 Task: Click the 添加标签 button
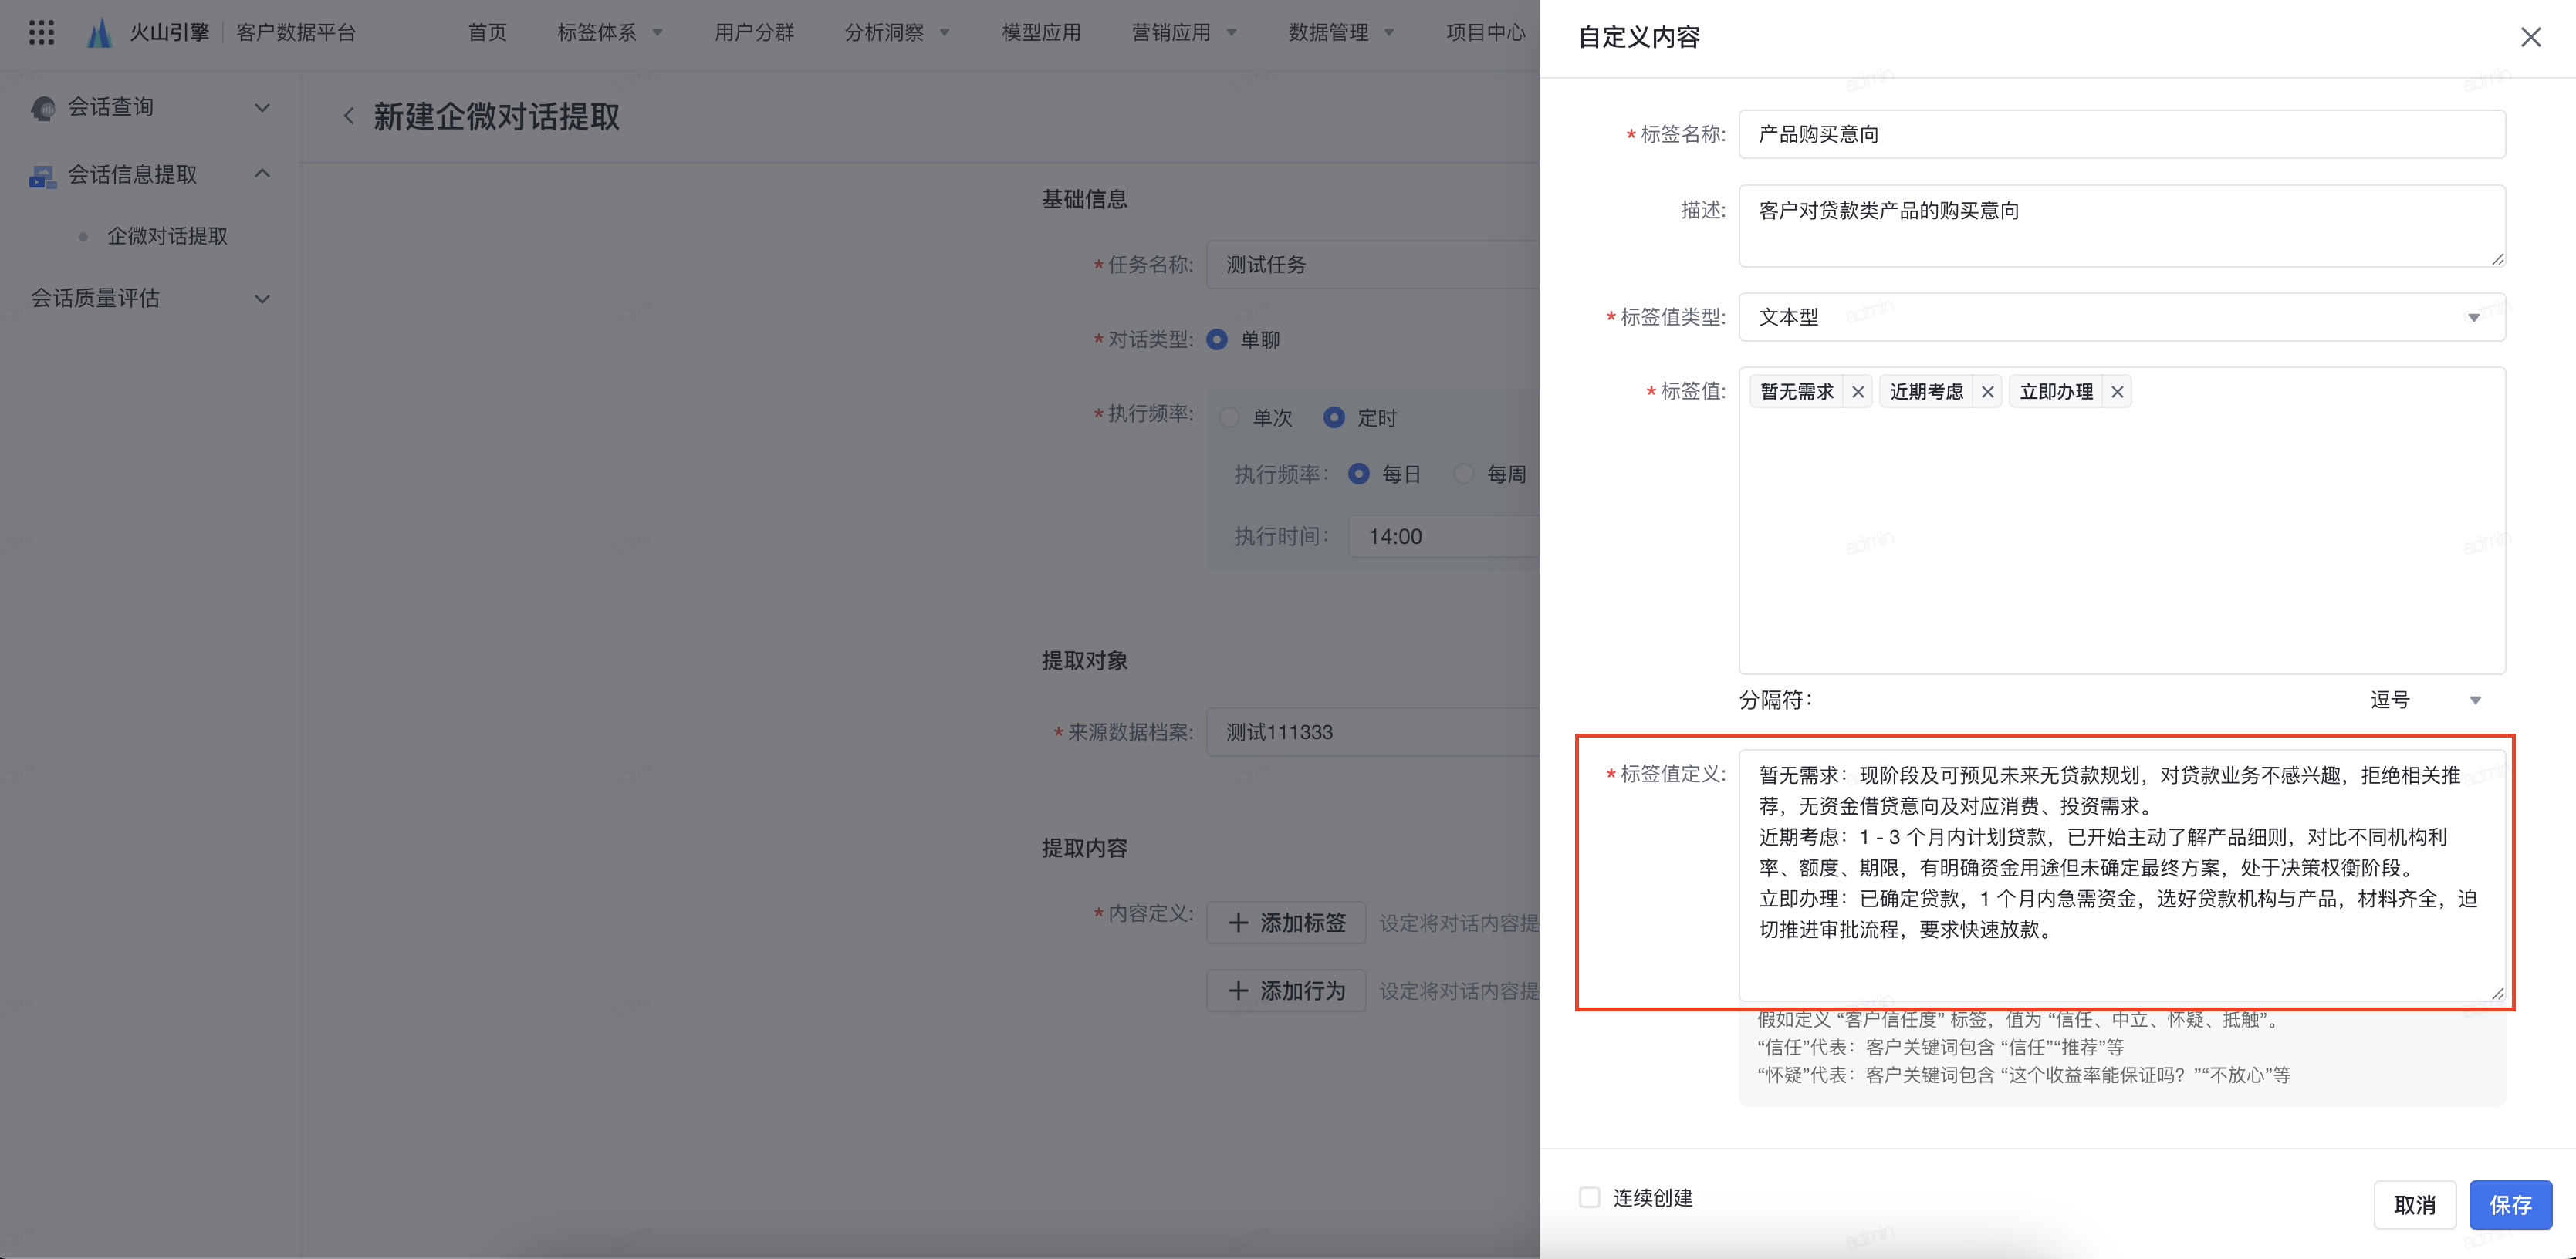1286,923
